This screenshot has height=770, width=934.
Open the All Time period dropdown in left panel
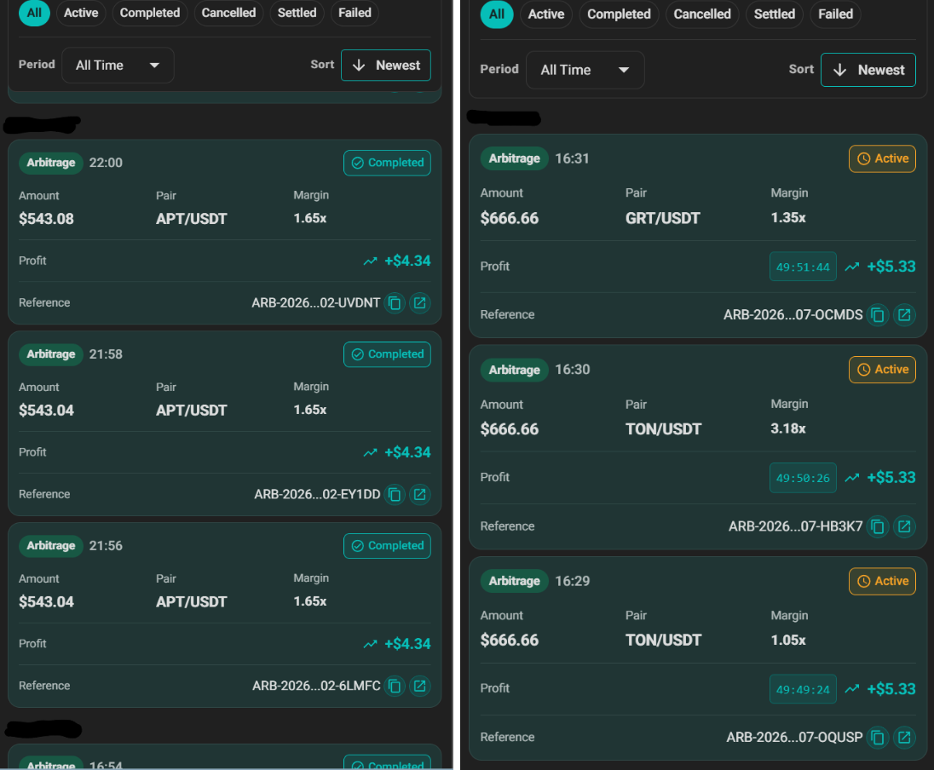pos(118,65)
